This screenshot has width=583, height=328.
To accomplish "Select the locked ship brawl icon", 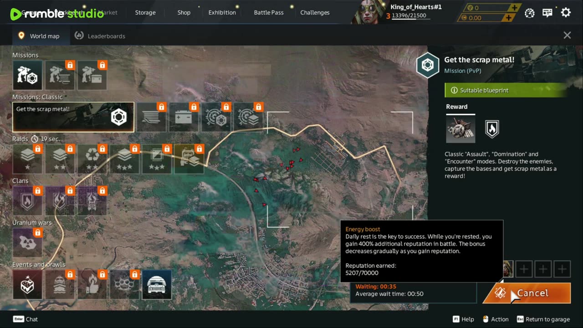I will tap(60, 285).
